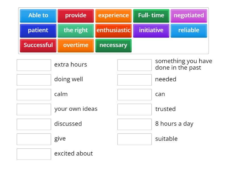The image size is (227, 170).
Task: Click the "the right" tile
Action: pos(75,30)
